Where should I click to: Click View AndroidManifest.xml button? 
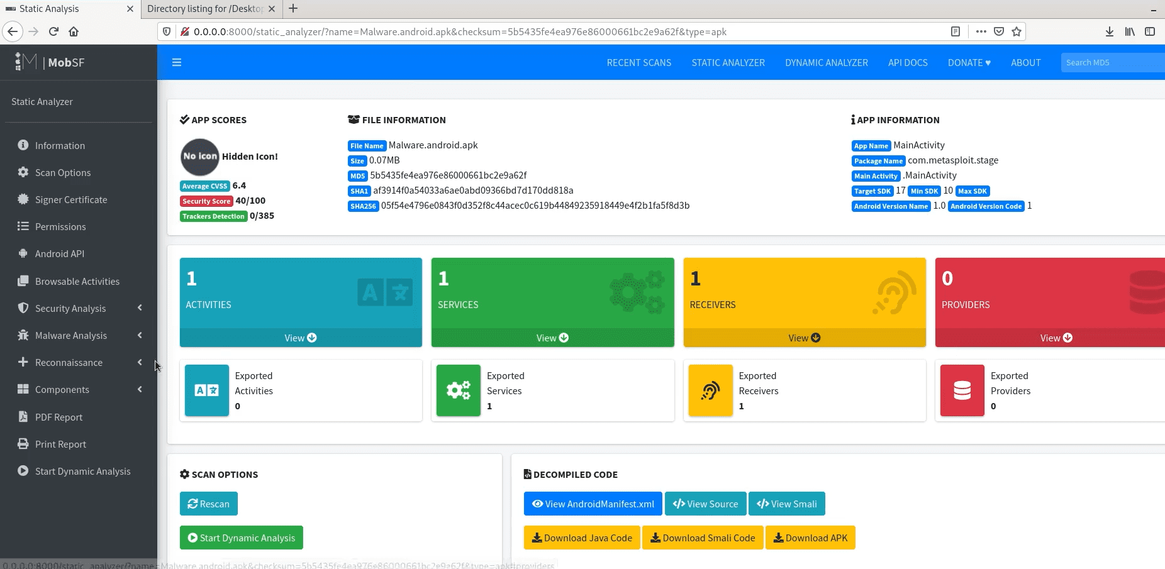[x=593, y=504]
